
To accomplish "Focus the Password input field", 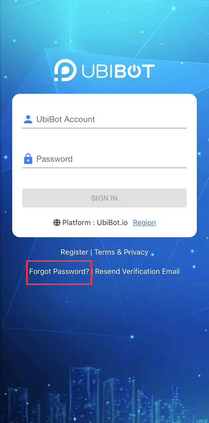I will click(x=104, y=159).
